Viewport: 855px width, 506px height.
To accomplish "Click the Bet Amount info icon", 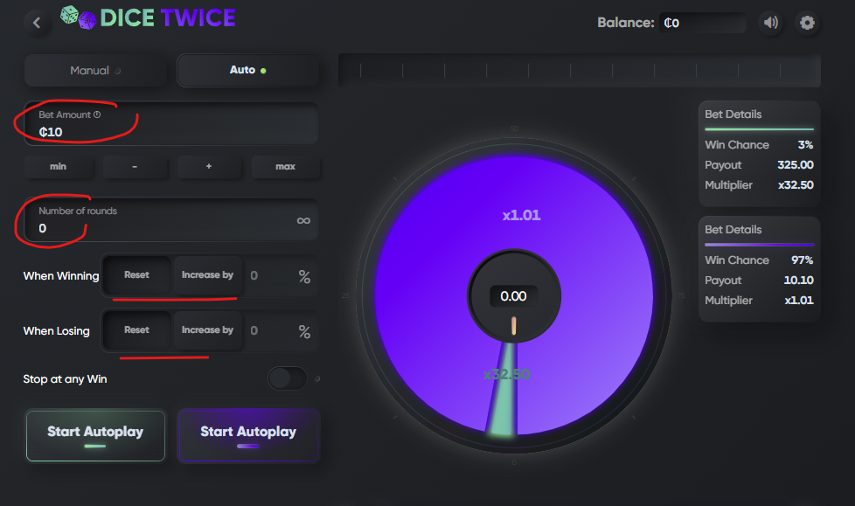I will point(97,114).
